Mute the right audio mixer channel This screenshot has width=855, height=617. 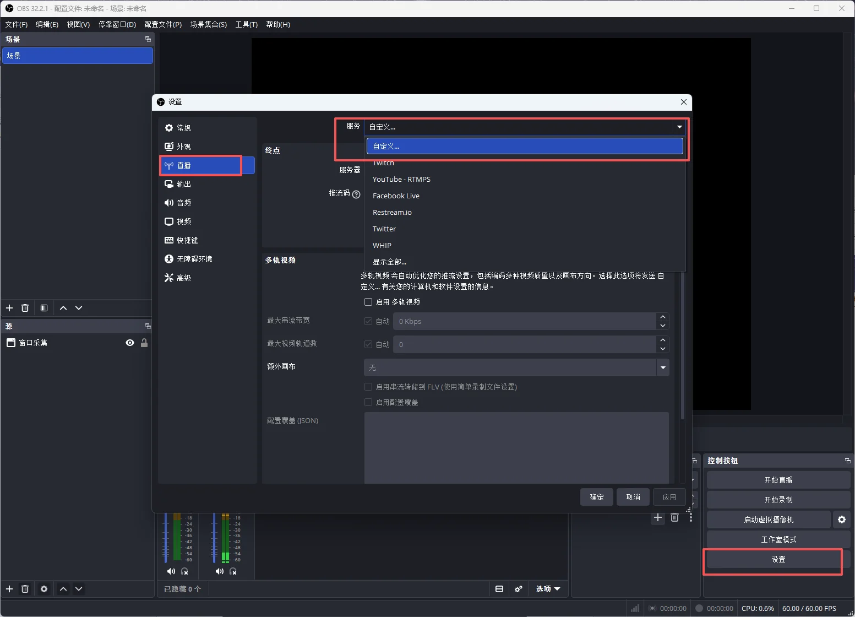pos(219,571)
